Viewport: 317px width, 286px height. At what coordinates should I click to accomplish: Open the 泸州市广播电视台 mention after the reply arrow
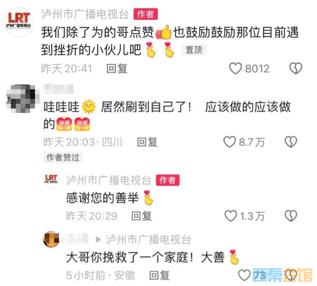click(149, 240)
